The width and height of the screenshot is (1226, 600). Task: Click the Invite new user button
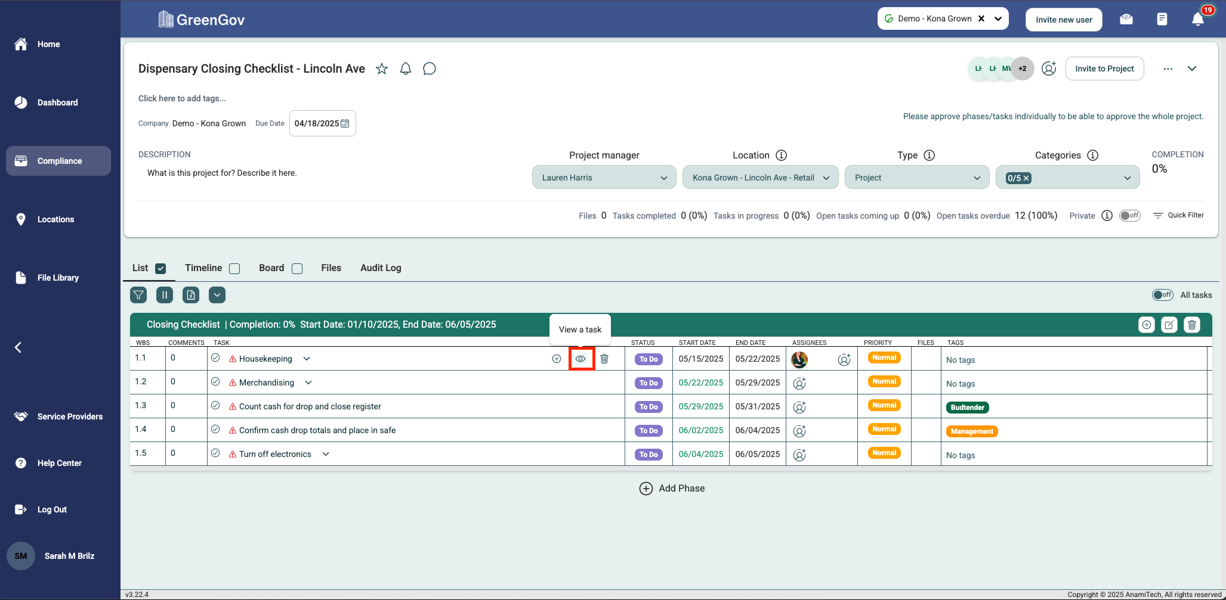[1064, 20]
